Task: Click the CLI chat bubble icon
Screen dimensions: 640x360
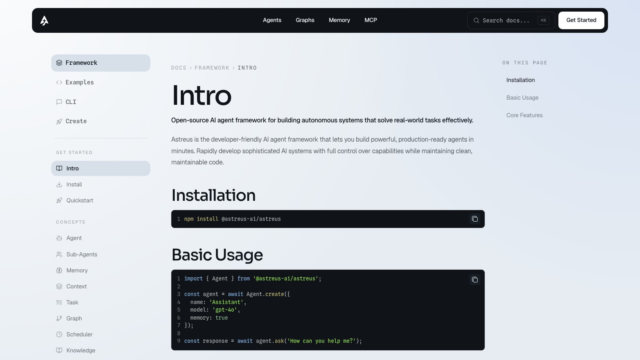Action: pos(59,102)
